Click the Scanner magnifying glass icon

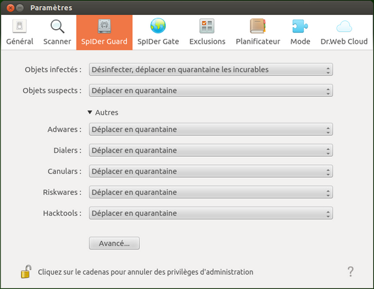(x=57, y=26)
